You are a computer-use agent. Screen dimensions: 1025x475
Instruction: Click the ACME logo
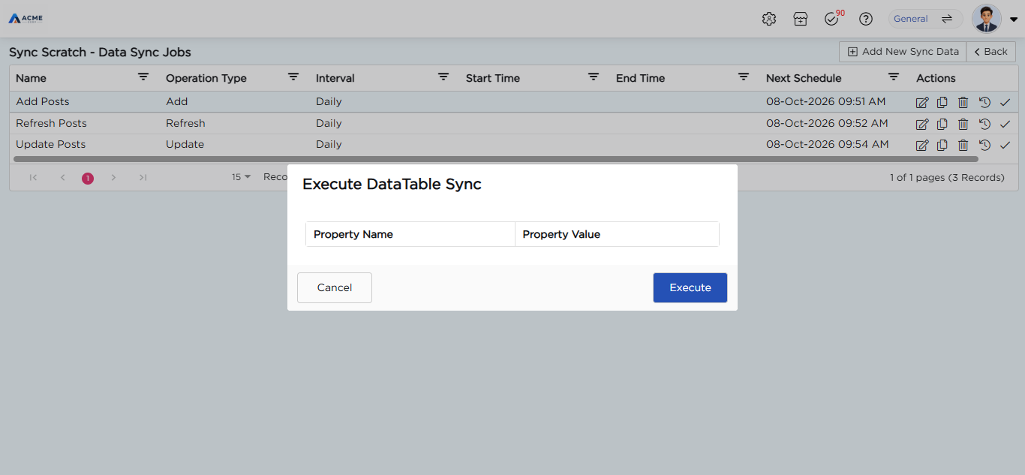click(x=26, y=18)
